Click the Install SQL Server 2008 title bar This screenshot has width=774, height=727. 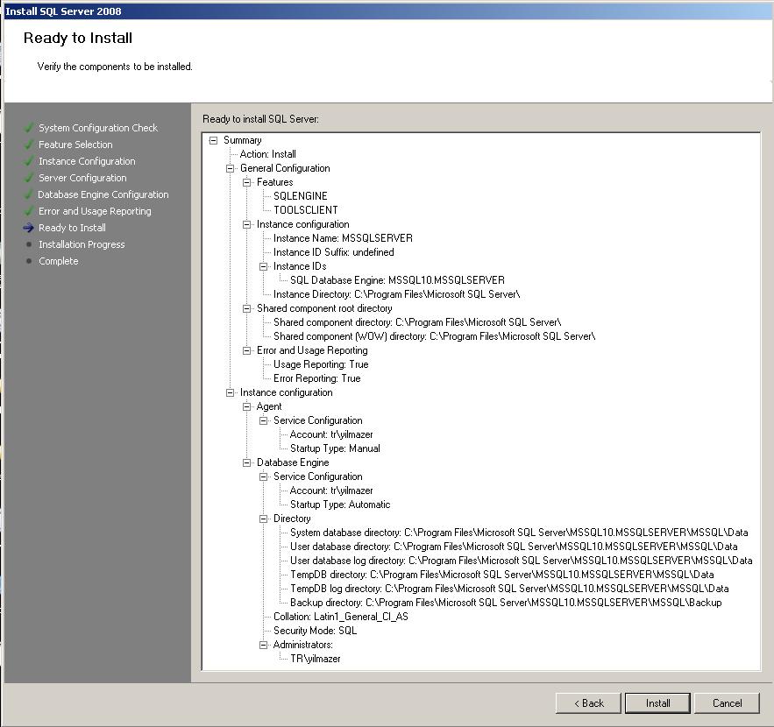387,11
